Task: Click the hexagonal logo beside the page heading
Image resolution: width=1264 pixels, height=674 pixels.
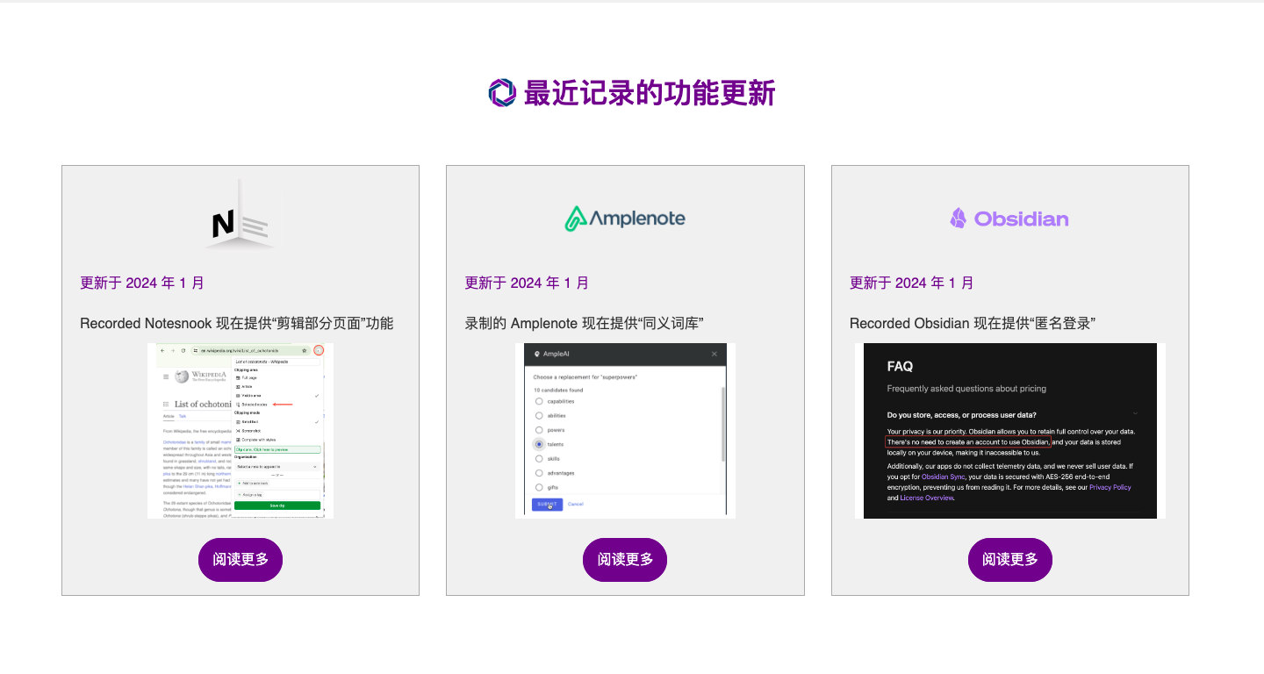Action: 501,90
